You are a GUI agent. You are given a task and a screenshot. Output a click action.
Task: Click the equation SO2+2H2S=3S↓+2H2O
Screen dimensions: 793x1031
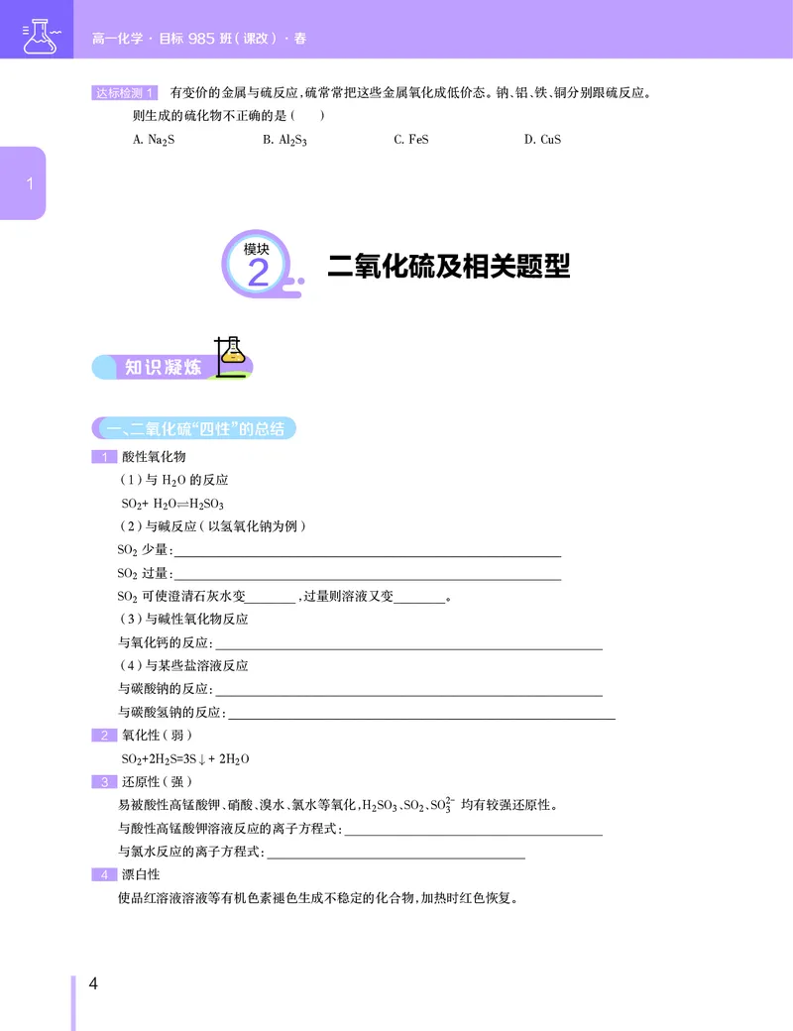pyautogui.click(x=184, y=758)
